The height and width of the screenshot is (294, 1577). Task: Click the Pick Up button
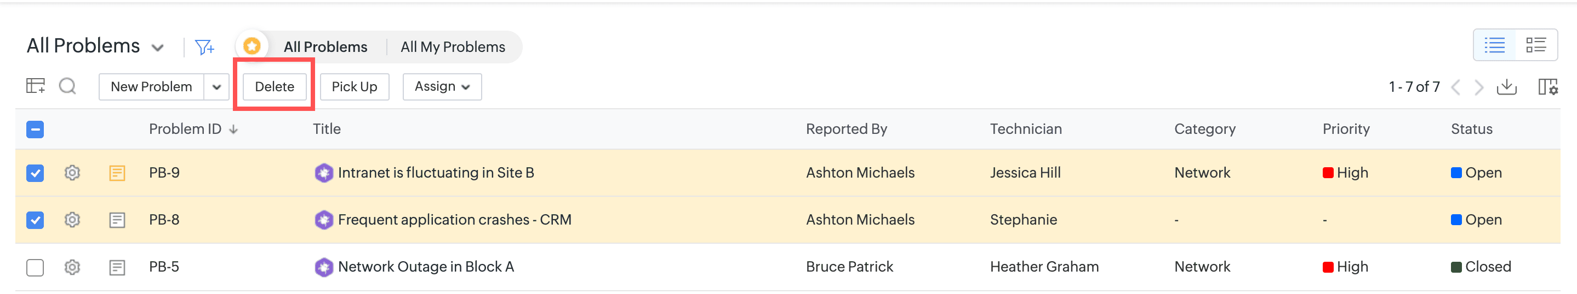click(355, 86)
